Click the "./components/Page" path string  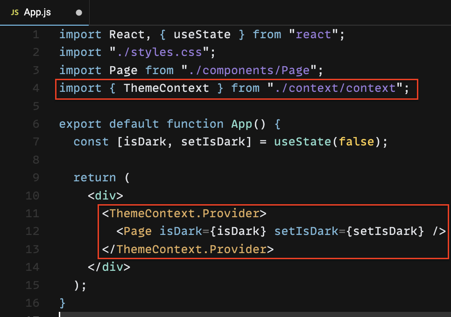(x=249, y=70)
